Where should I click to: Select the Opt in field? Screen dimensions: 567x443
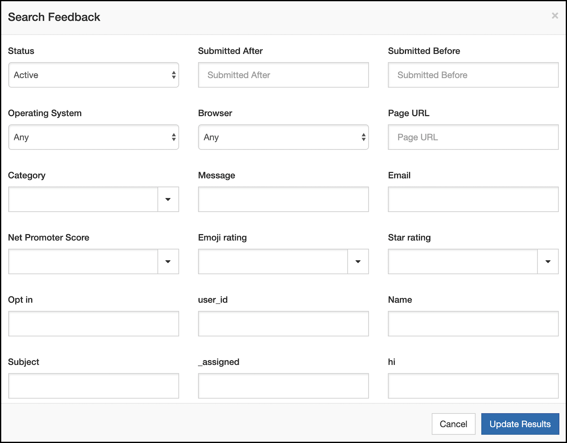click(94, 324)
